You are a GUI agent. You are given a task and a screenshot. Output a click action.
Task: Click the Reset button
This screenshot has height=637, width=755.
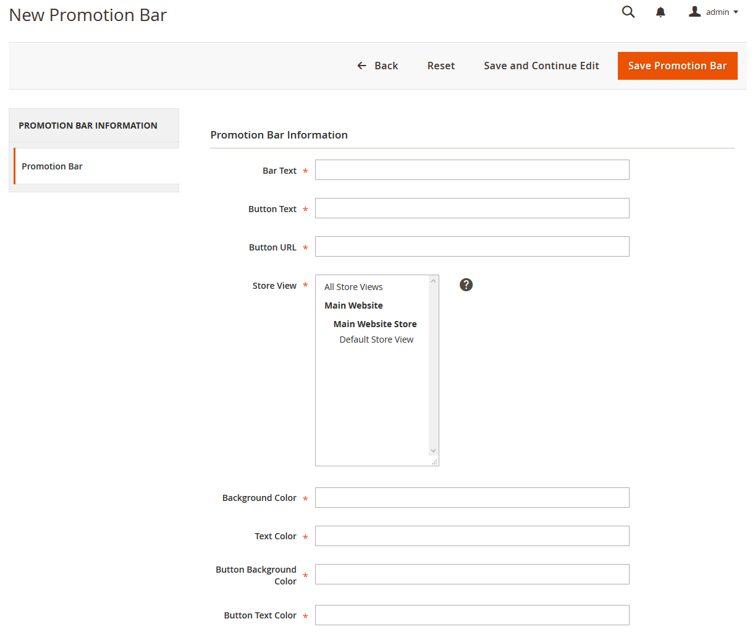click(441, 66)
